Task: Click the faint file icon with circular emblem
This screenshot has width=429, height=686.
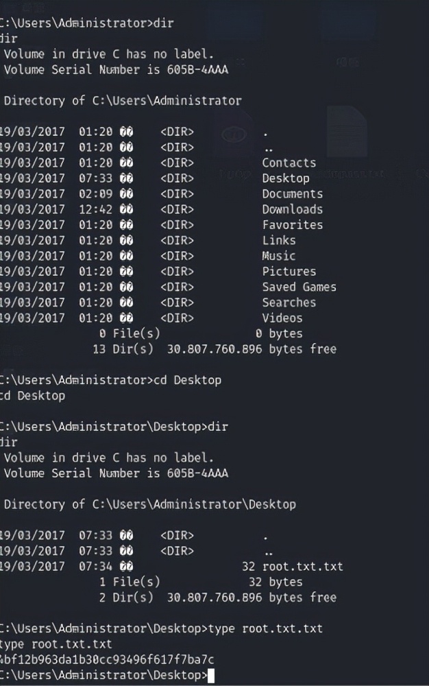Action: tap(234, 133)
